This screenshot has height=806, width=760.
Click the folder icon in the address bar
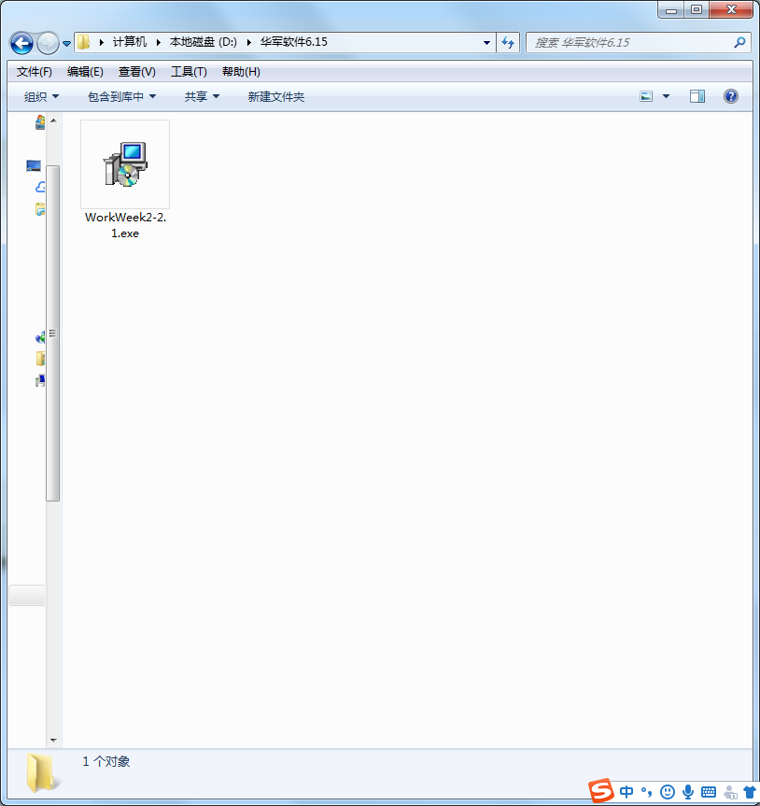[84, 42]
